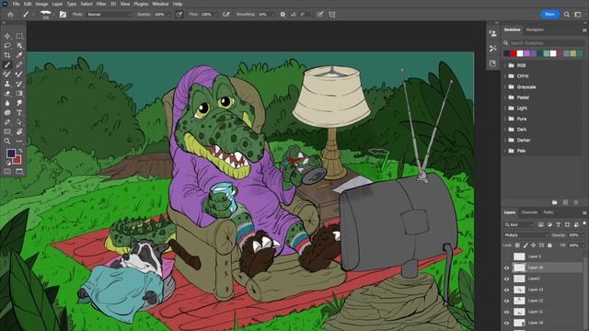Expand the Pastel swatch group
This screenshot has width=589, height=331.
click(x=505, y=97)
